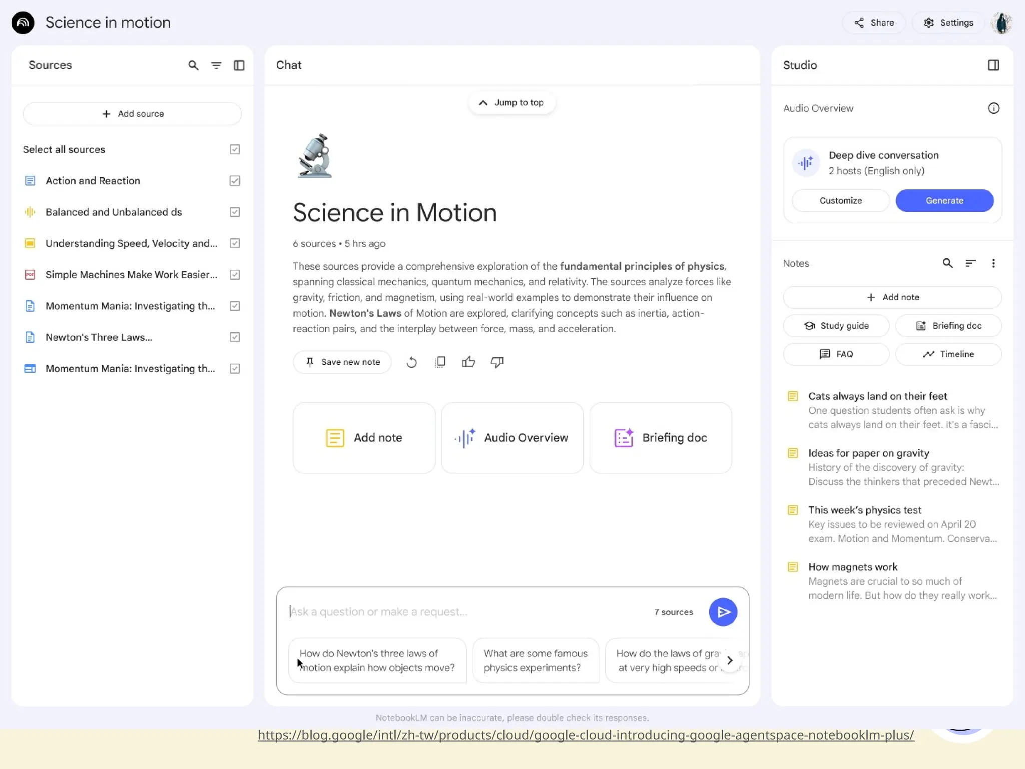Click the Deep dive conversation audio icon

point(806,163)
